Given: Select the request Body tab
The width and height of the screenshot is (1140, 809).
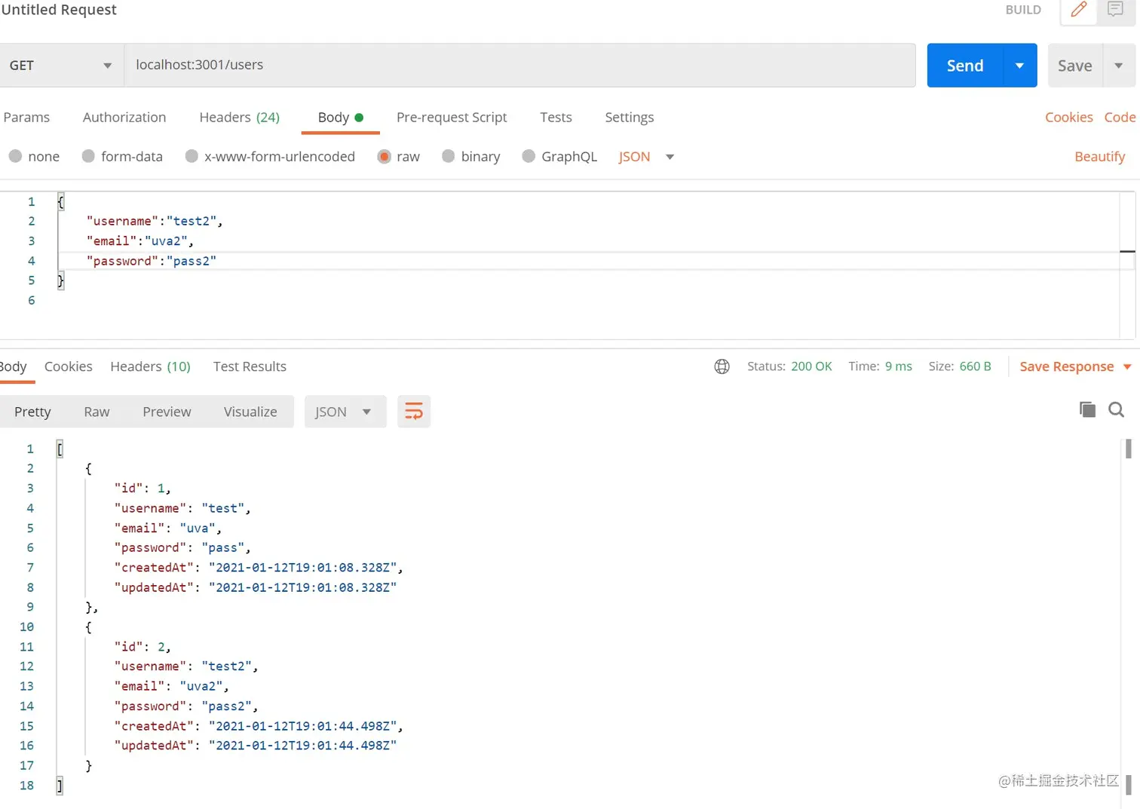Looking at the screenshot, I should [x=340, y=118].
